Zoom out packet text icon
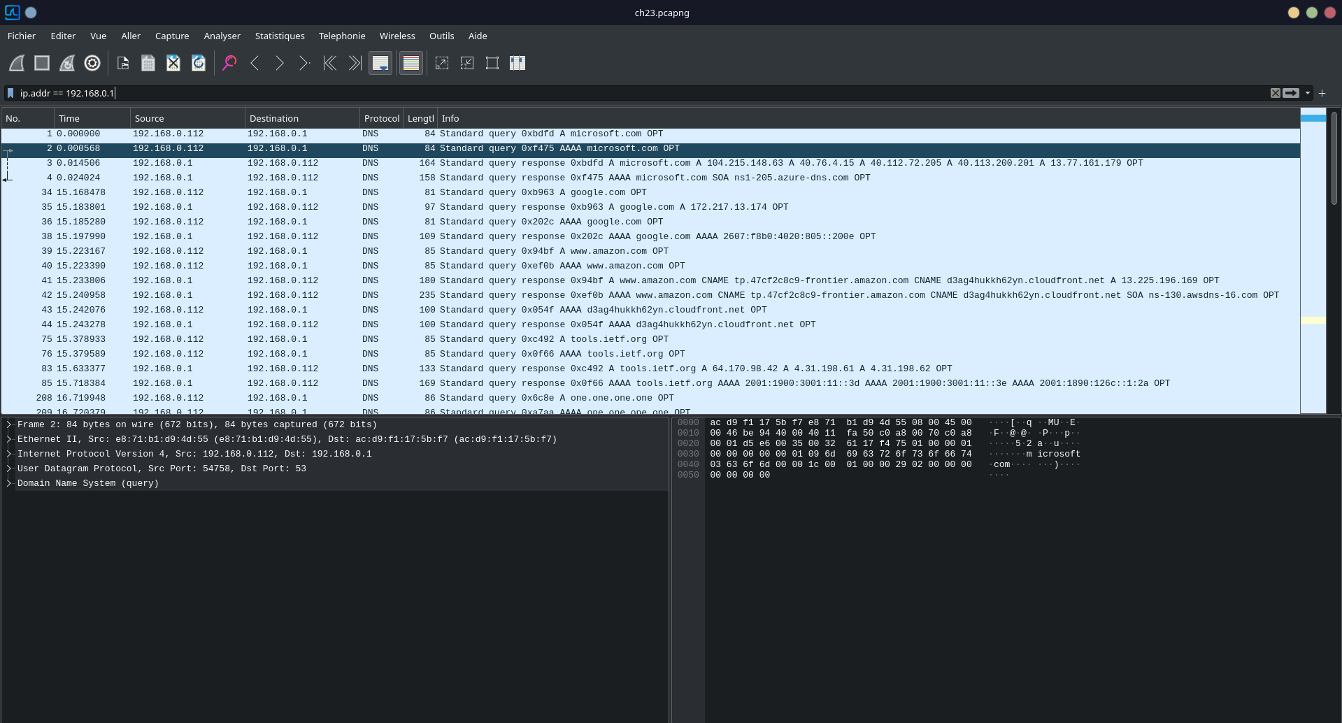The width and height of the screenshot is (1342, 723). (x=467, y=63)
